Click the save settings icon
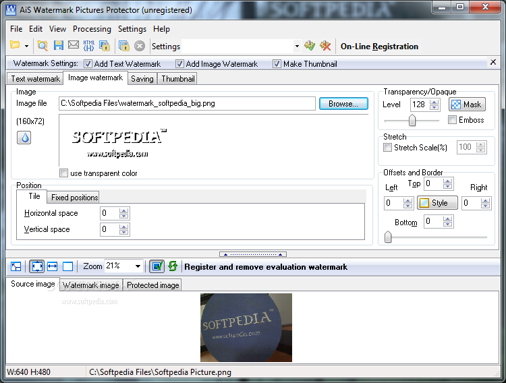This screenshot has width=506, height=383. pyautogui.click(x=310, y=46)
